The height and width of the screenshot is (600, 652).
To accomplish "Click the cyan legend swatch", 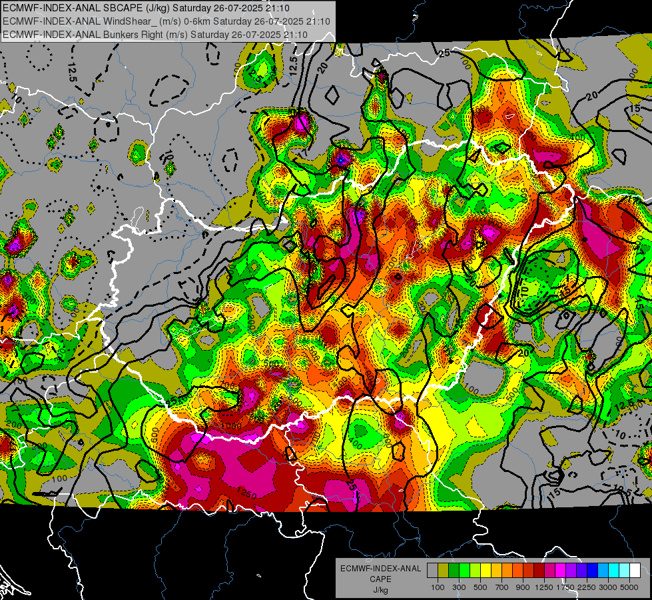I will point(614,571).
